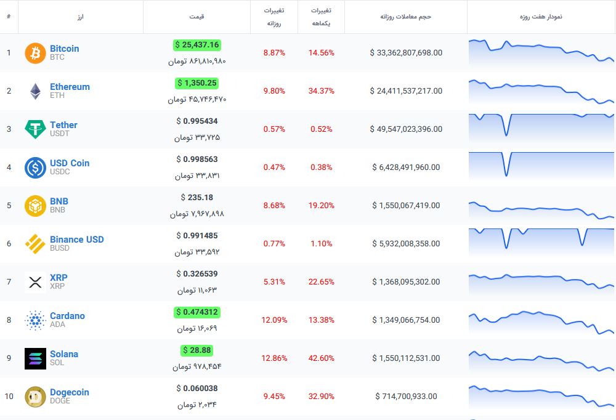Viewport: 616px width, 420px height.
Task: View Tether seven-day sparkline chart
Action: point(541,128)
